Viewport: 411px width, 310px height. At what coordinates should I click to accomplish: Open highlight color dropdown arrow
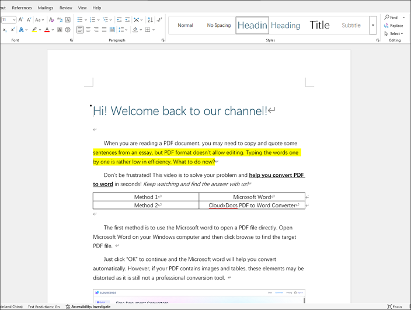click(40, 30)
